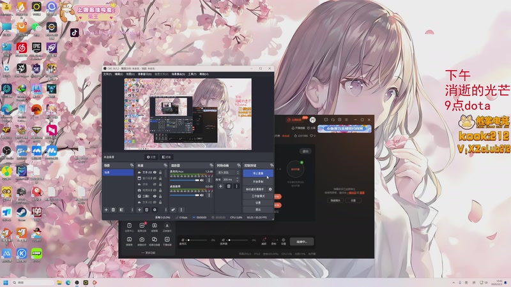Pop out the Scene Transitions dock panel
This screenshot has height=287, width=511.
point(238,166)
